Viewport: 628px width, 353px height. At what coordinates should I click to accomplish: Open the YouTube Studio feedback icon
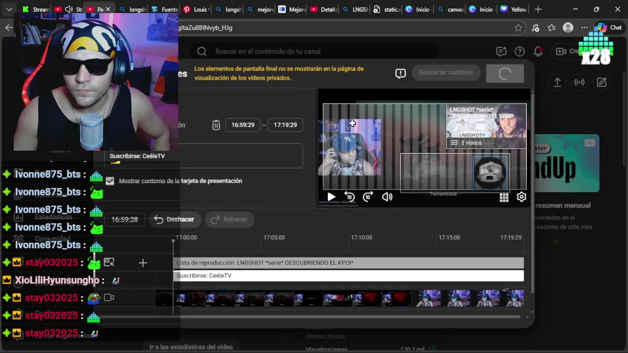pyautogui.click(x=501, y=51)
